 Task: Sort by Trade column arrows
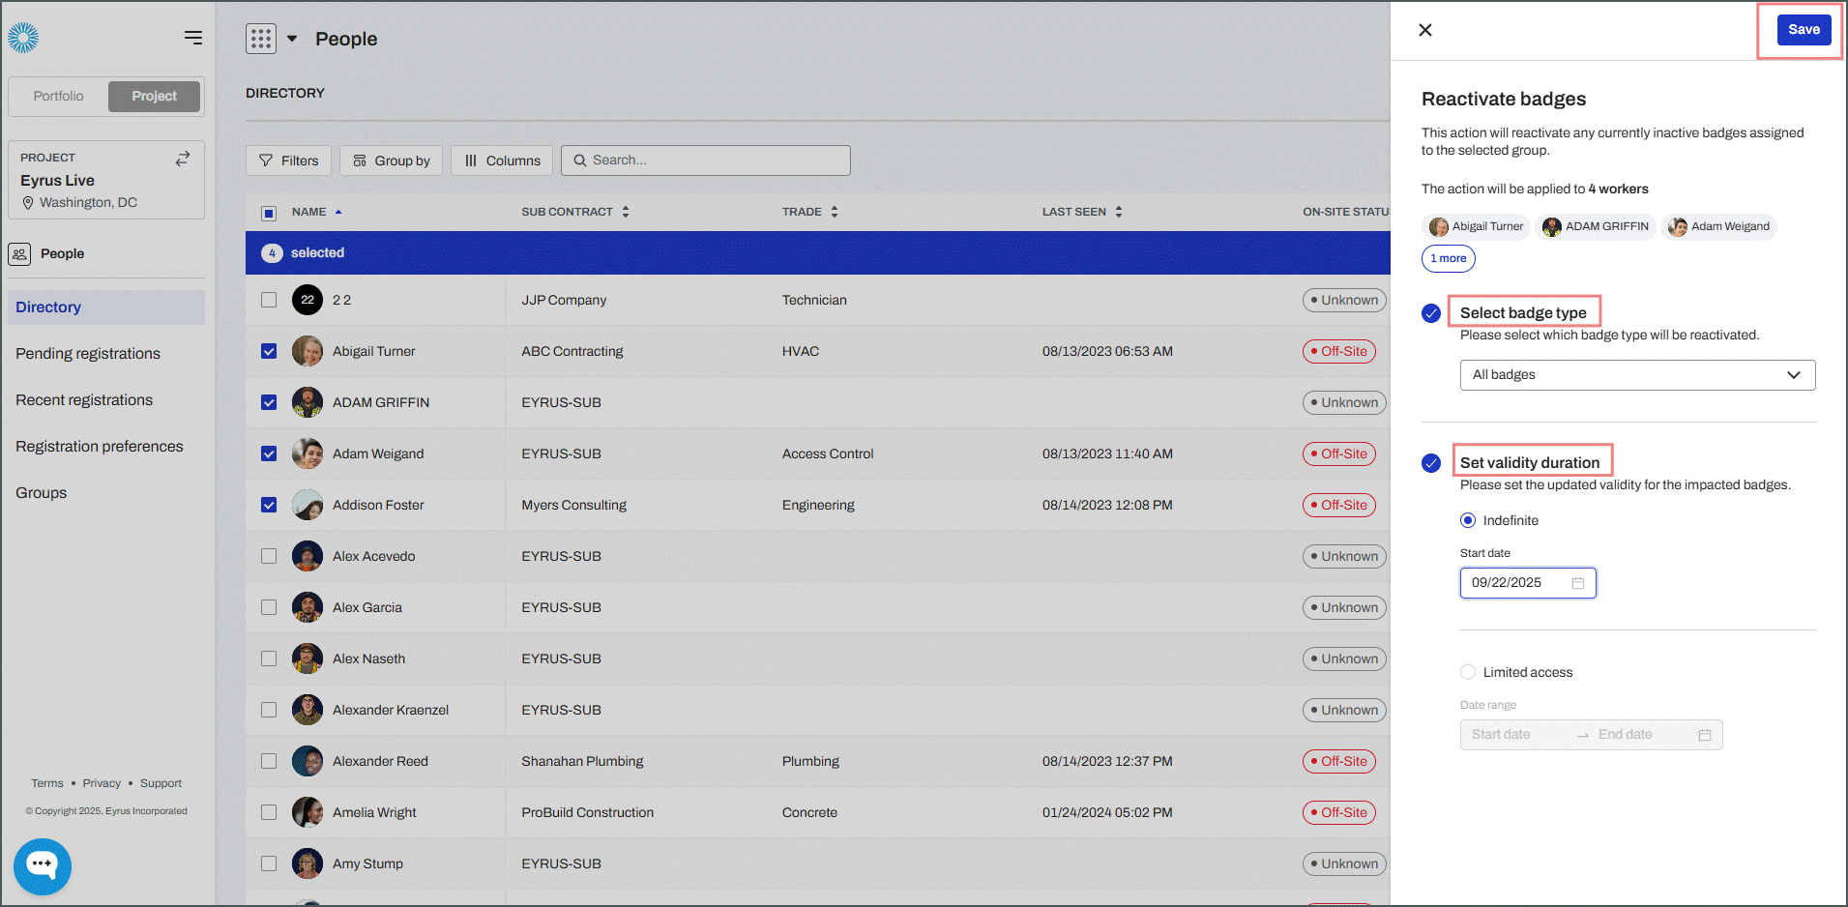[835, 212]
